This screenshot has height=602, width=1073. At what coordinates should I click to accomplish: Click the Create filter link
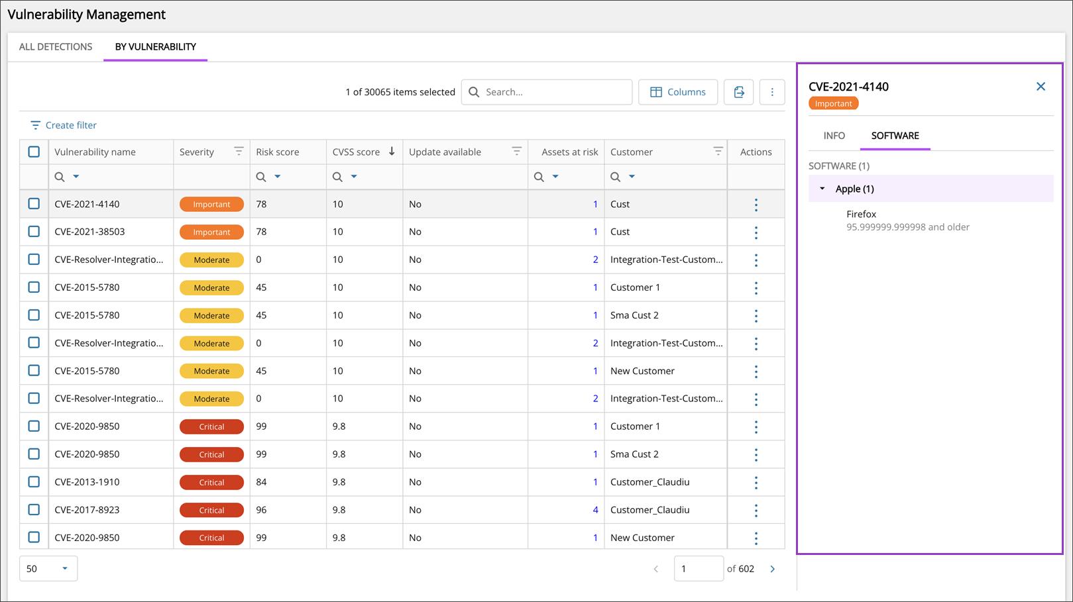[x=64, y=125]
